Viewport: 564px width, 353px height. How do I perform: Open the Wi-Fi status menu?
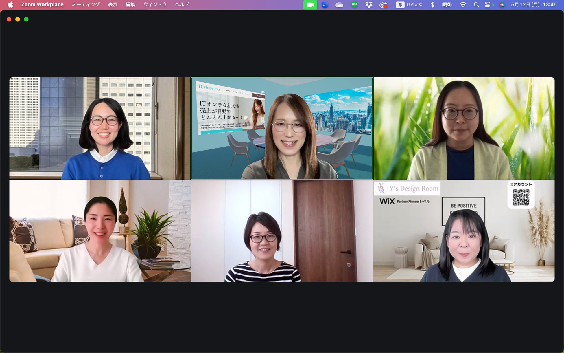463,5
